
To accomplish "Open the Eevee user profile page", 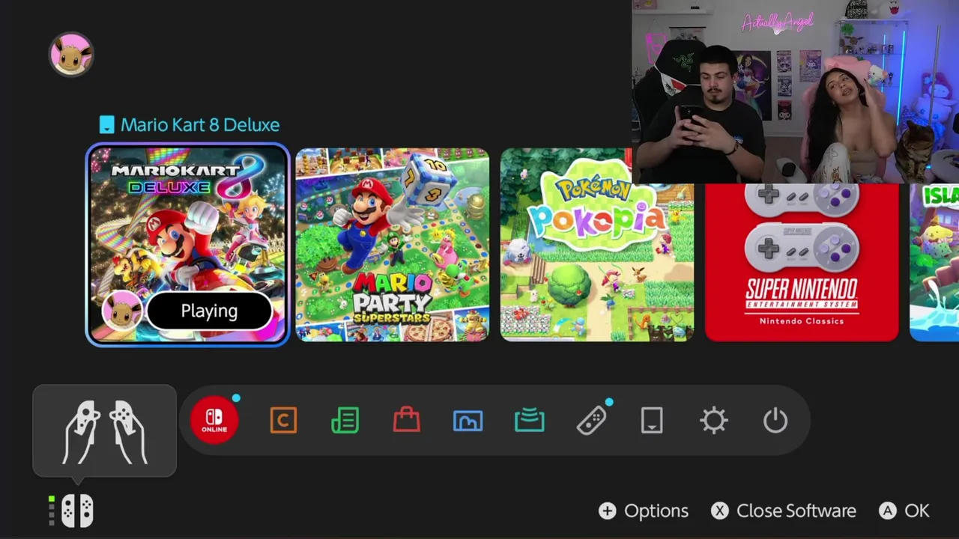I will point(71,55).
